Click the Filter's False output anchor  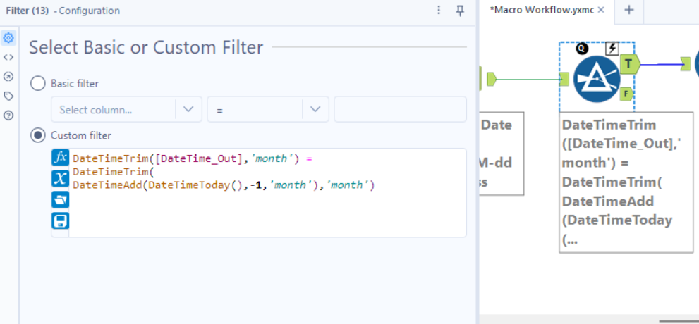point(626,94)
